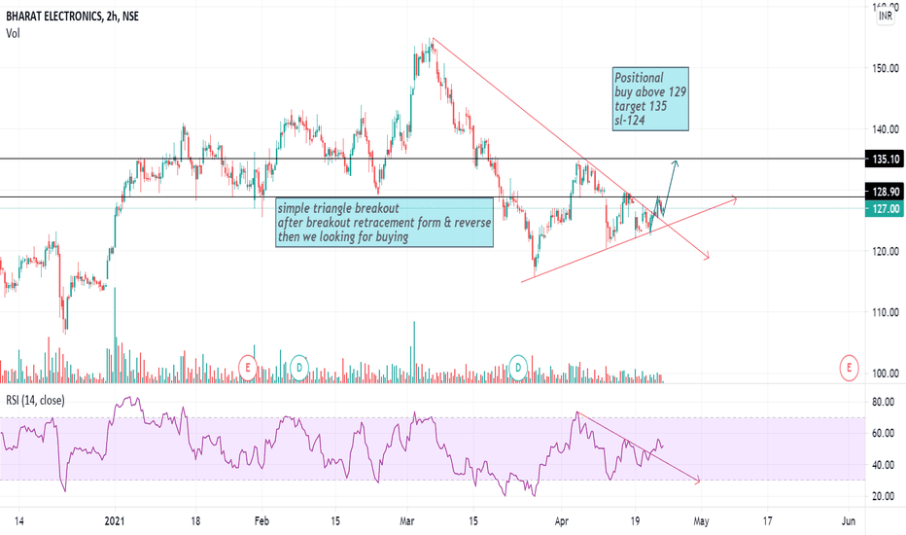Click the green 127.00 current price label

[x=886, y=209]
